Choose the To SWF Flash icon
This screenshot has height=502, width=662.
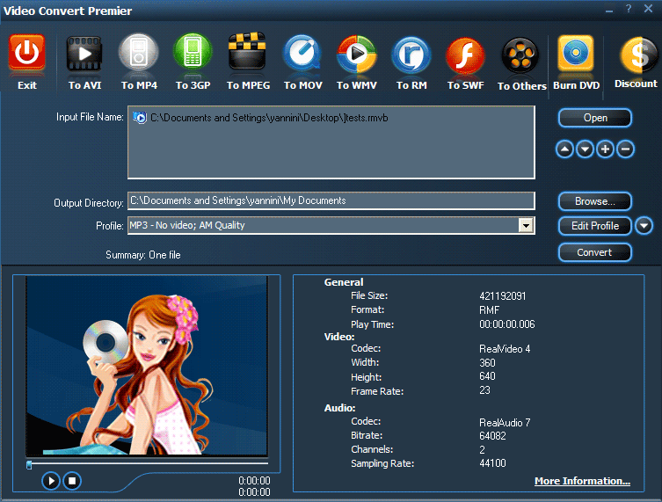(x=466, y=55)
